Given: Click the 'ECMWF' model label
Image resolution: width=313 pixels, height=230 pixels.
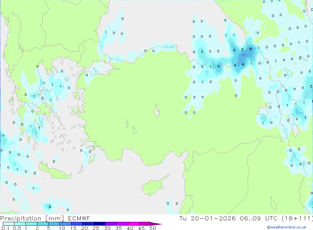Looking at the screenshot, I should [79, 218].
